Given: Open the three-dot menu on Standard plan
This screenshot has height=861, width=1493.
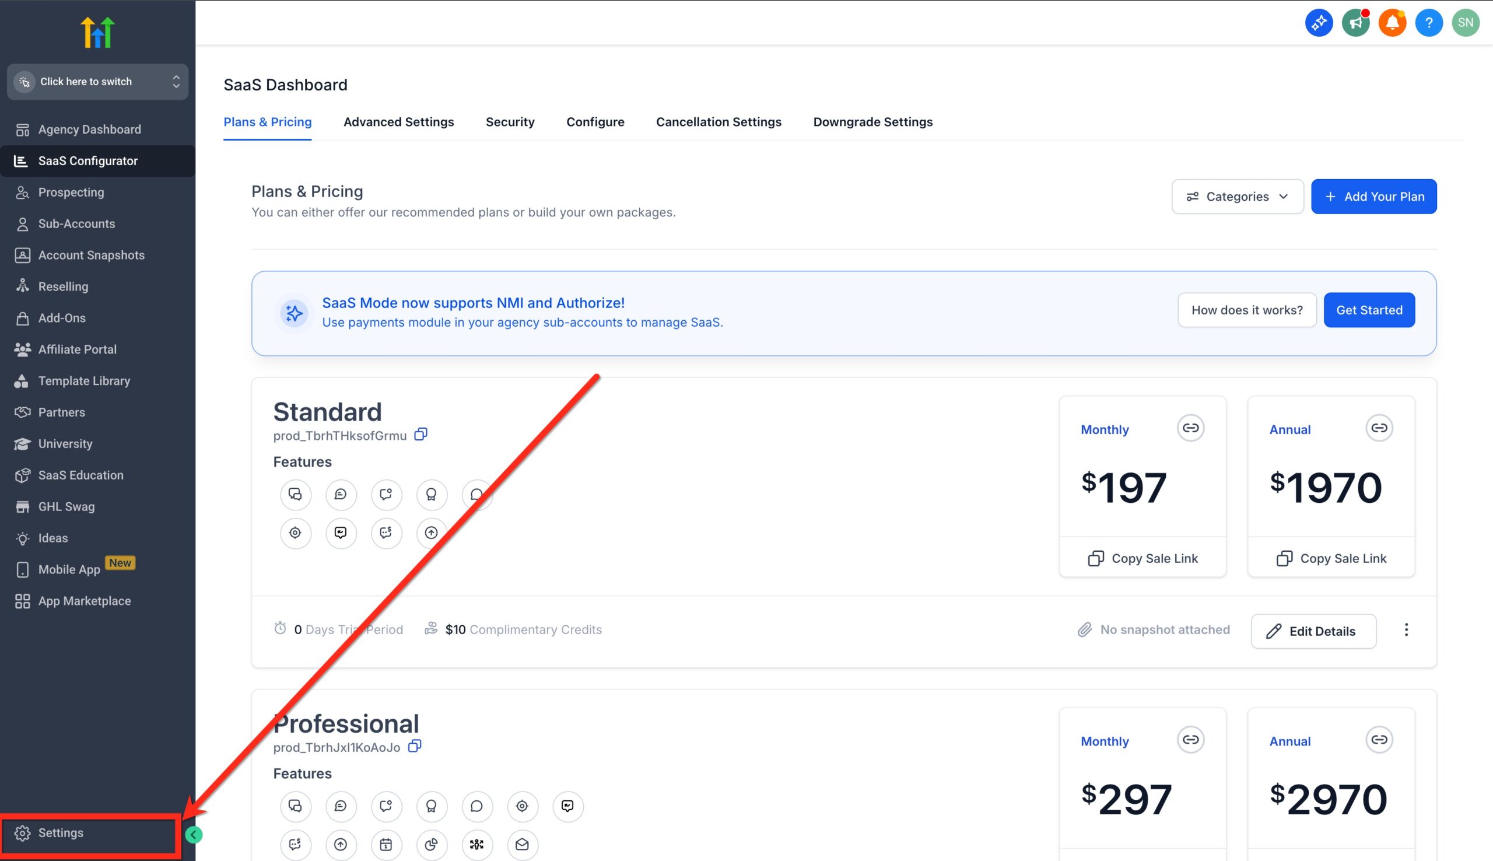Looking at the screenshot, I should tap(1407, 630).
